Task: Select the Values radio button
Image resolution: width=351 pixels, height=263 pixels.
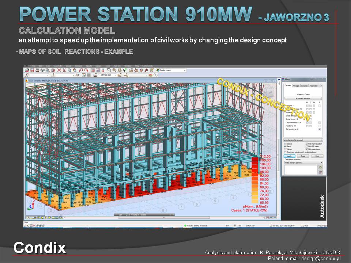Action: click(x=285, y=149)
